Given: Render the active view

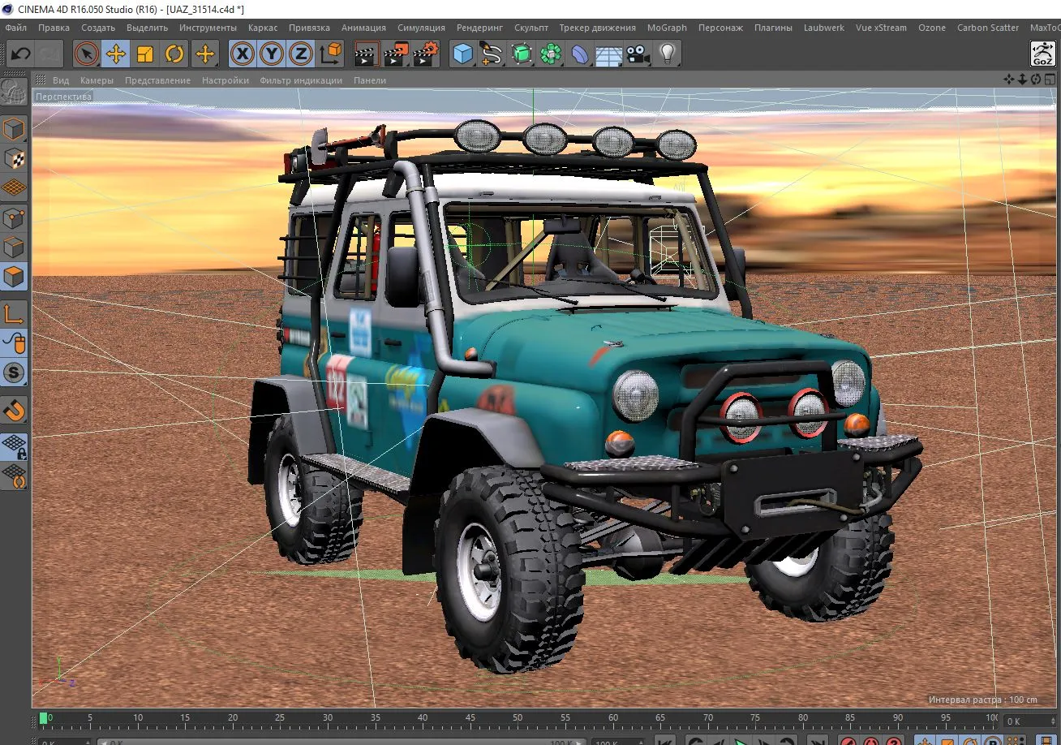Looking at the screenshot, I should point(367,54).
